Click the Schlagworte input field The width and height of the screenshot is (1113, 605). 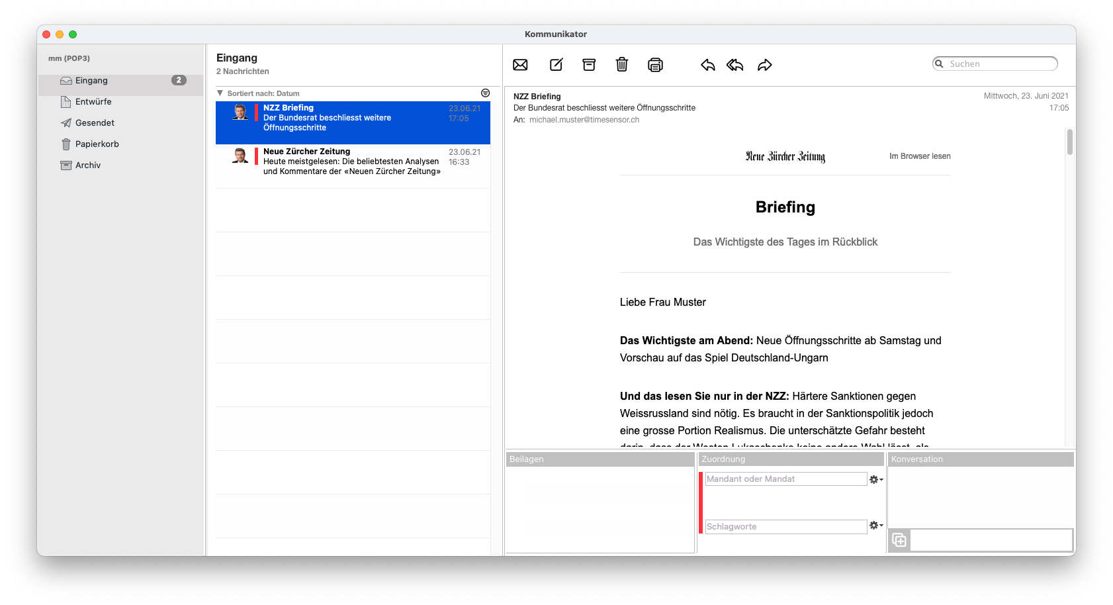(x=786, y=527)
